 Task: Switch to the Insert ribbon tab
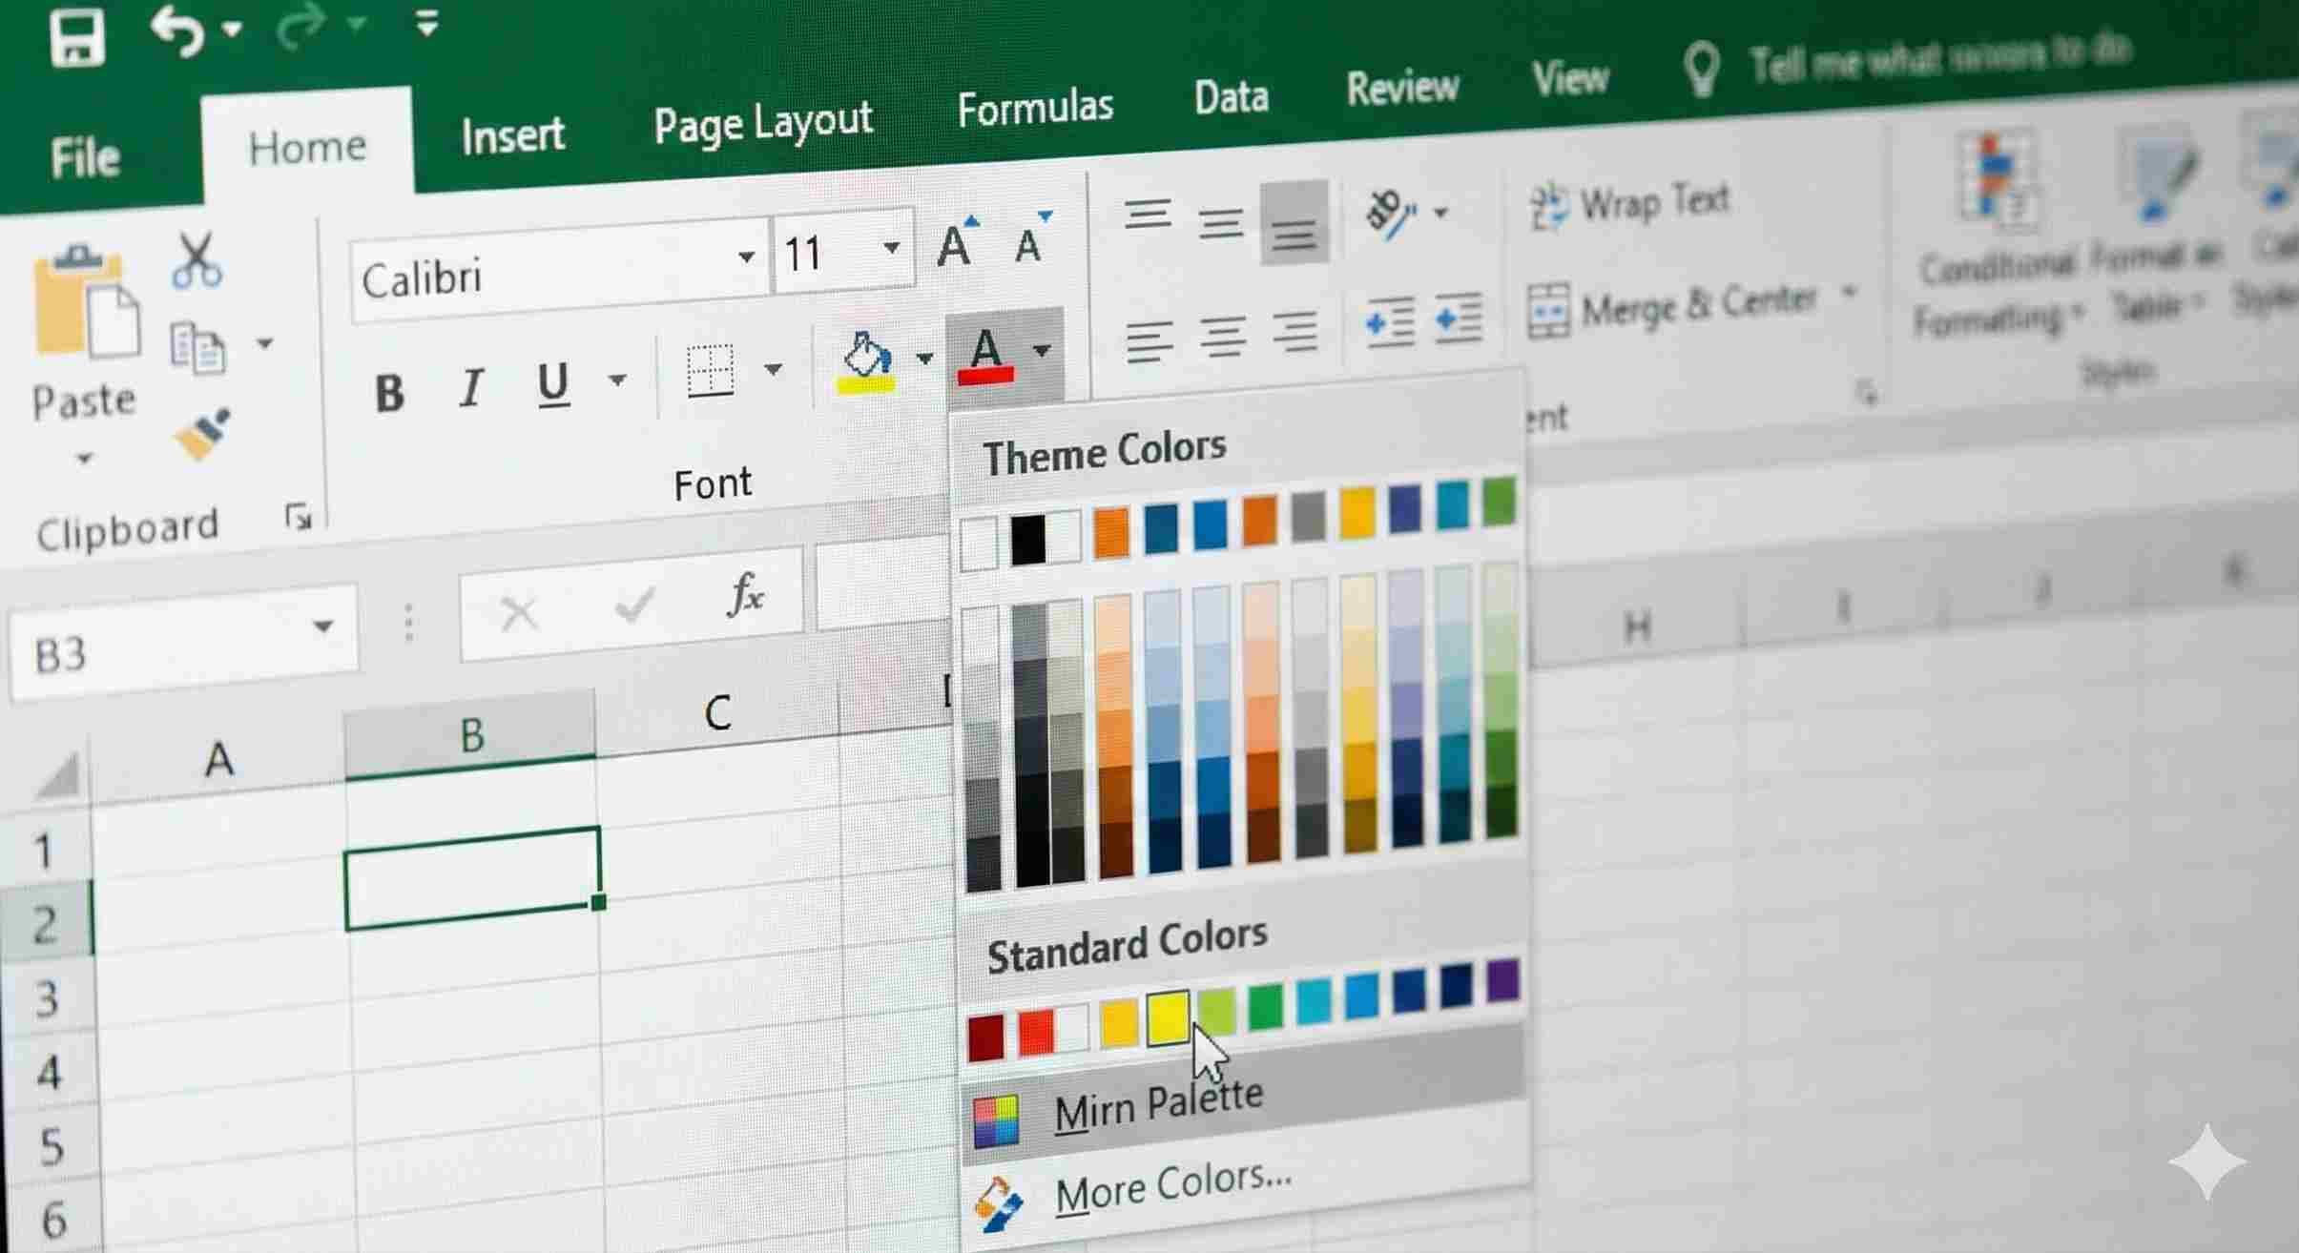512,135
